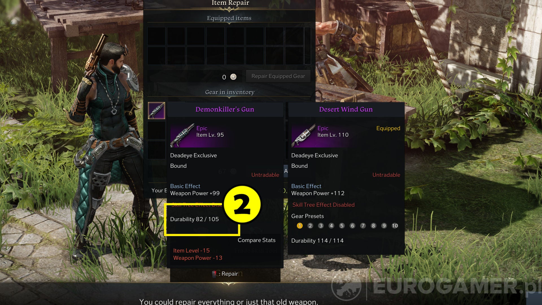Select the Demonkiller's Gun inventory slot icon
The width and height of the screenshot is (542, 305).
[156, 110]
